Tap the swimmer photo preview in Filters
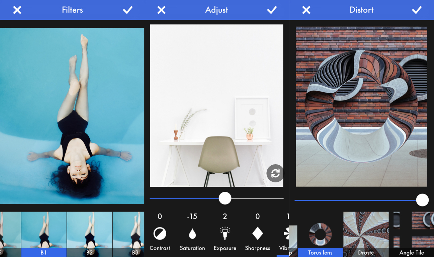 pos(72,115)
